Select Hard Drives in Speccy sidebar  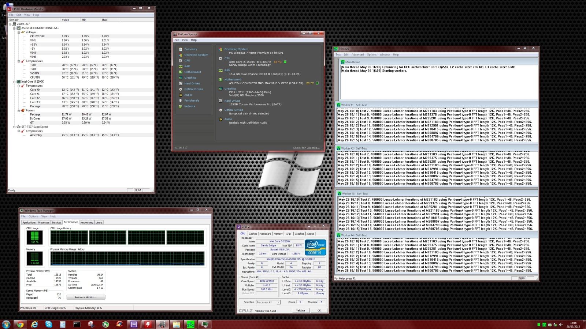[x=192, y=83]
